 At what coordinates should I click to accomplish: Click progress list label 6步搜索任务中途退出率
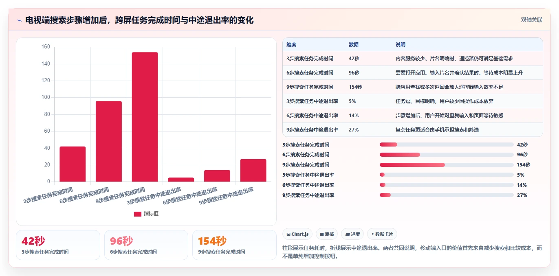(x=308, y=185)
